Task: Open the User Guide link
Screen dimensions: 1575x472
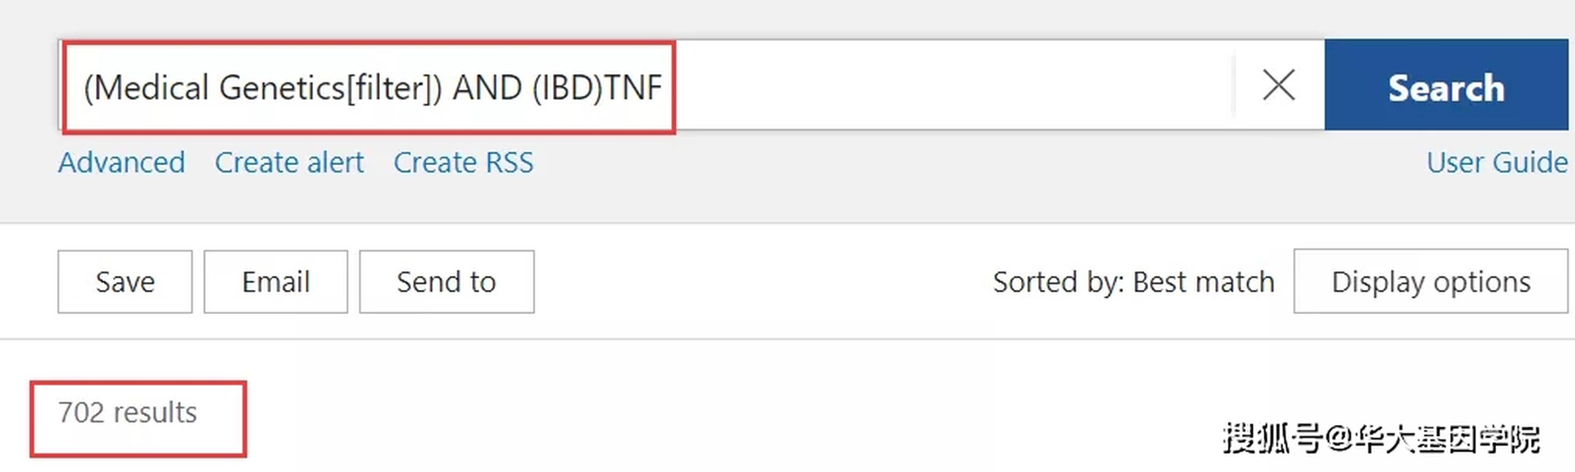Action: (x=1497, y=162)
